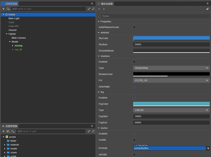Go back with the inspector left arrow
The image size is (211, 157).
99,9
